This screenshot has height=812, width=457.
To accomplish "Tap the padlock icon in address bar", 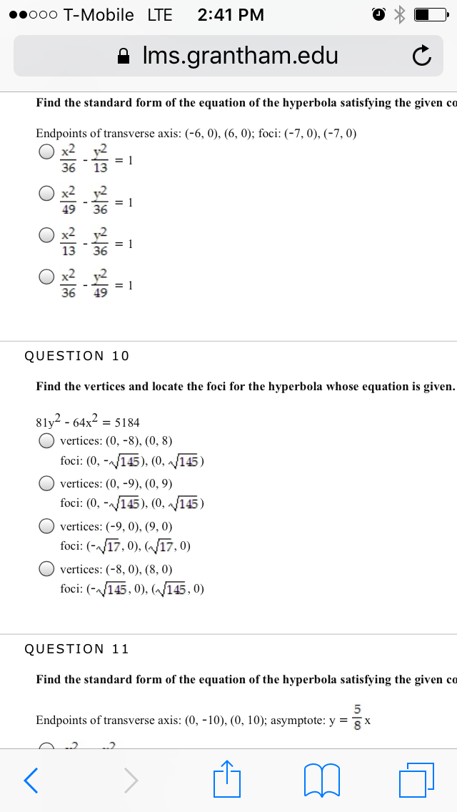I will point(124,56).
